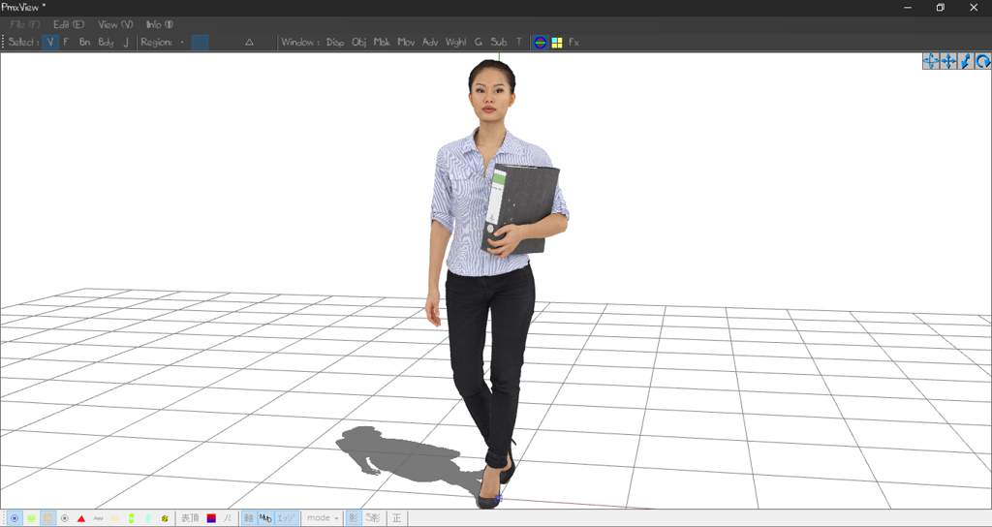Image resolution: width=992 pixels, height=527 pixels.
Task: Click the yellow four-square grid icon
Action: pos(557,43)
